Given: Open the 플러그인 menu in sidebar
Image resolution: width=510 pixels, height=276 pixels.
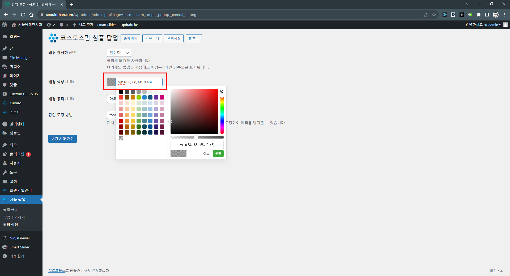Looking at the screenshot, I should click(17, 154).
